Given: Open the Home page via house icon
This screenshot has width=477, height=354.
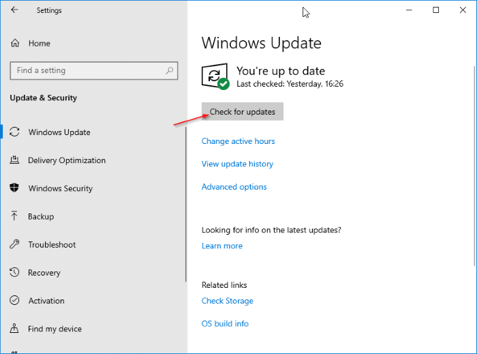Looking at the screenshot, I should pos(15,43).
